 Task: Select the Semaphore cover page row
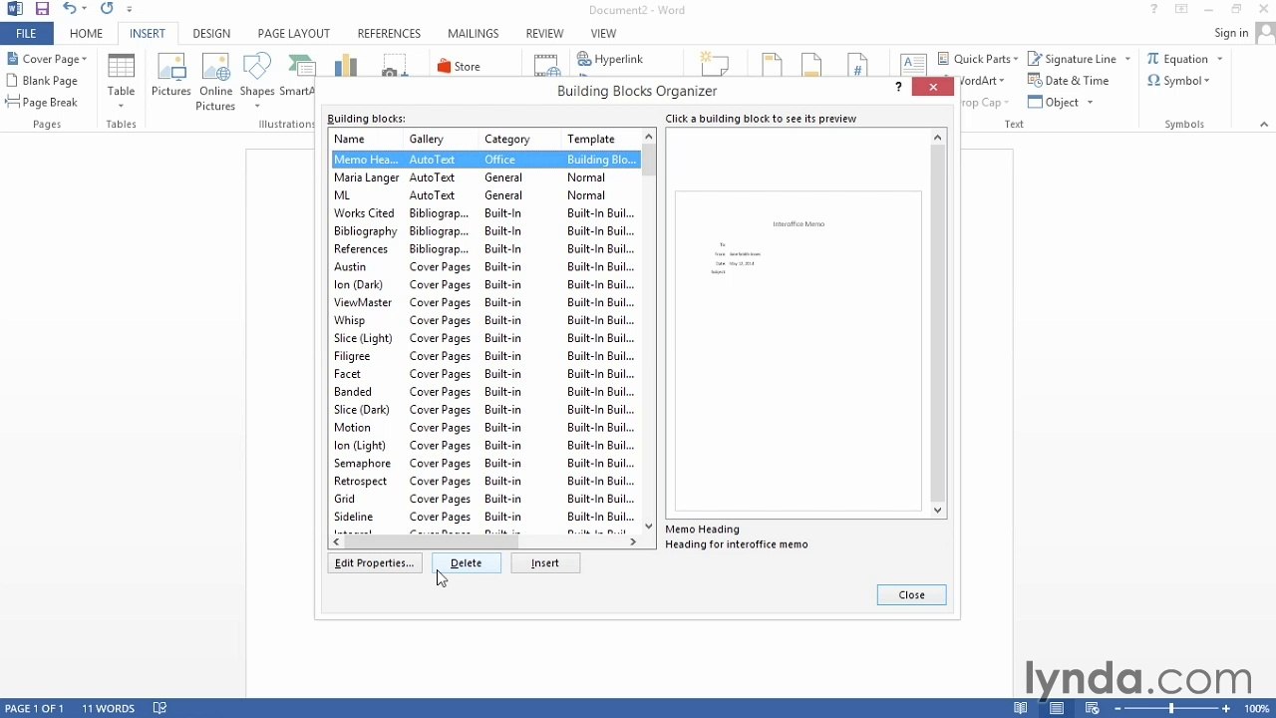click(485, 464)
